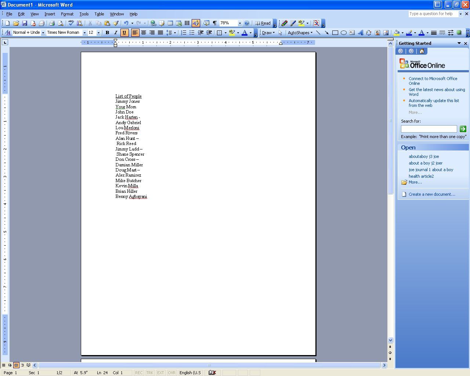Select the Oval shape tool
This screenshot has height=376, width=470.
tap(344, 33)
